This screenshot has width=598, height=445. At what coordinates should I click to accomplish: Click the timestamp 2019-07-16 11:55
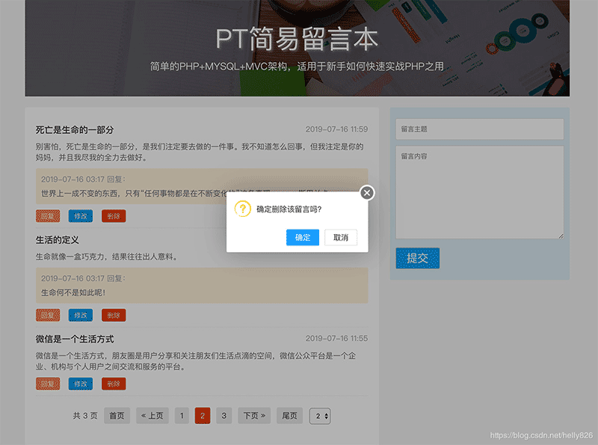tap(336, 339)
